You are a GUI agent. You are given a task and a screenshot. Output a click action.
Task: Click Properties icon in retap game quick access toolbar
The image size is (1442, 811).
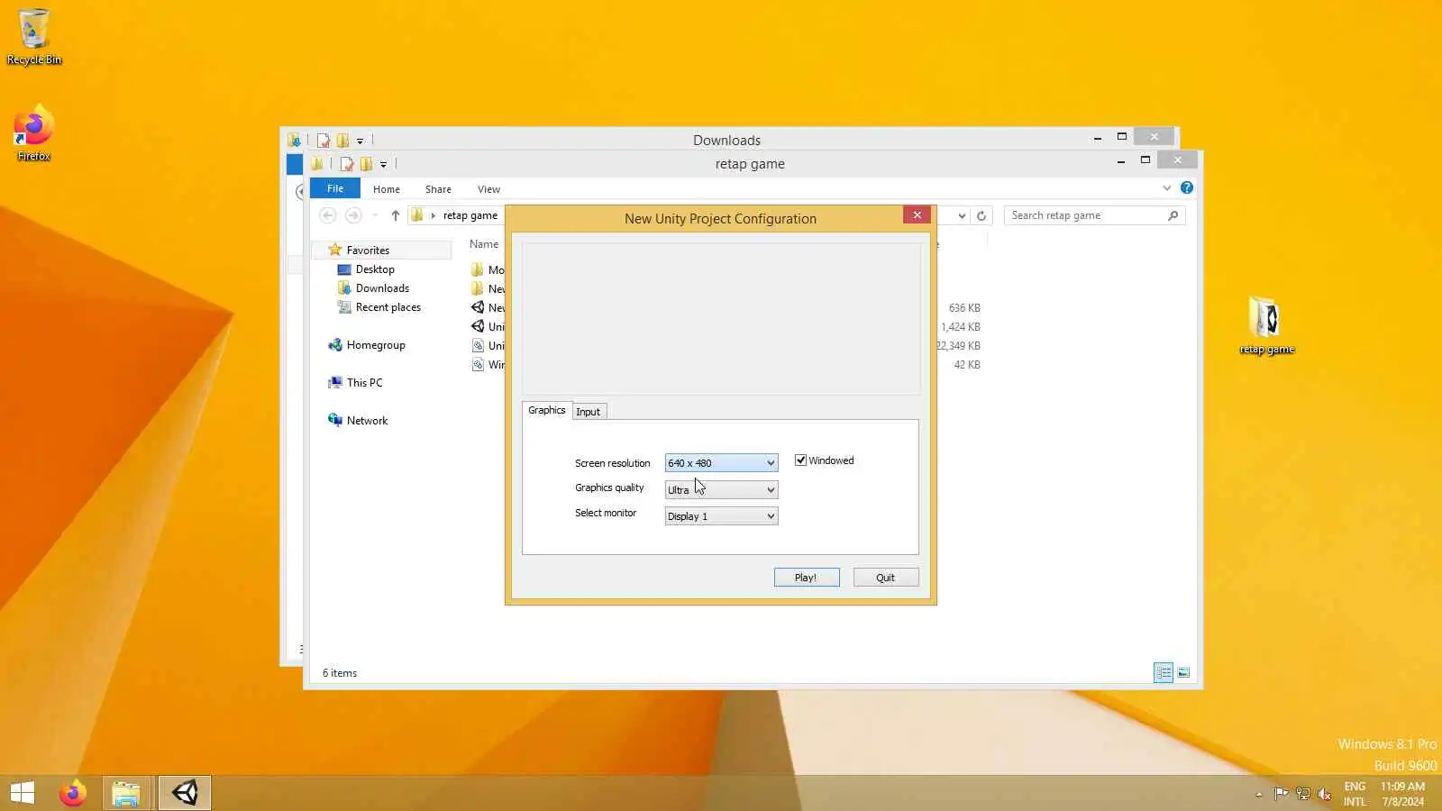pyautogui.click(x=347, y=164)
